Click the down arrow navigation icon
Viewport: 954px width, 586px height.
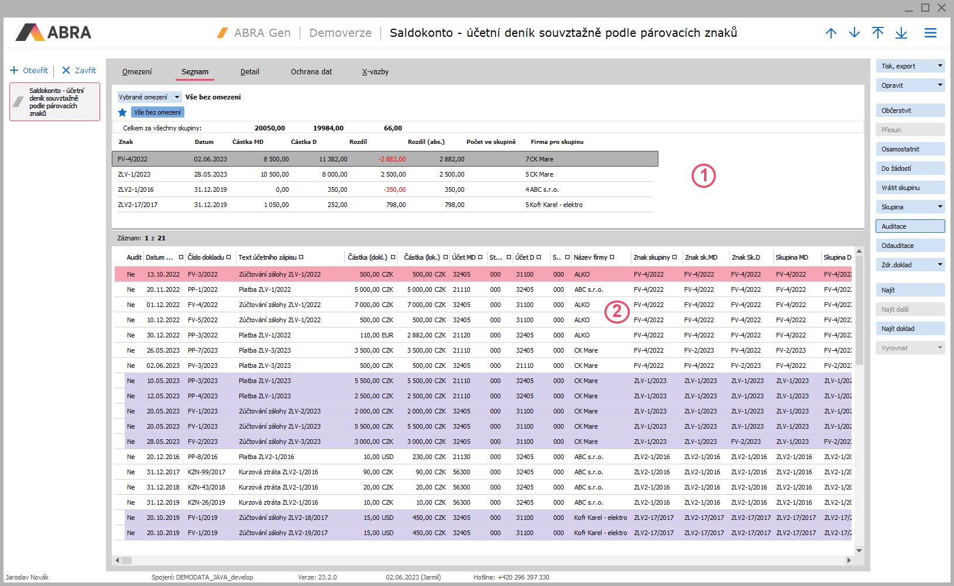(x=854, y=33)
